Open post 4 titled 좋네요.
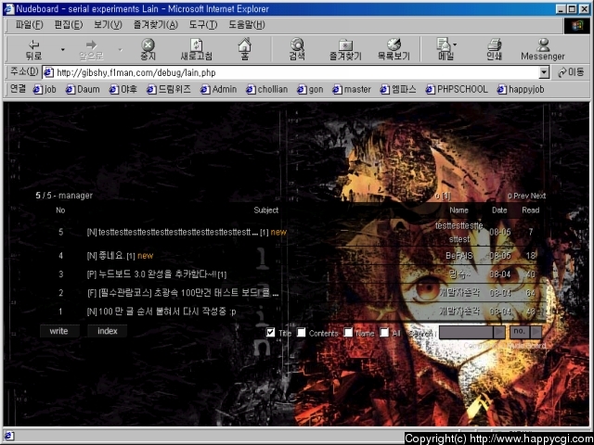 [111, 256]
